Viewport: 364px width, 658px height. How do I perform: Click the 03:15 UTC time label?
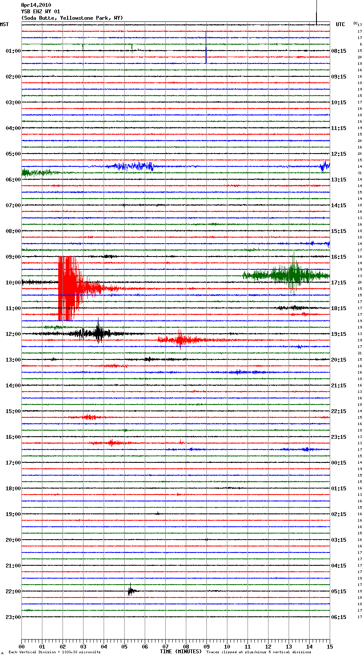click(x=339, y=540)
